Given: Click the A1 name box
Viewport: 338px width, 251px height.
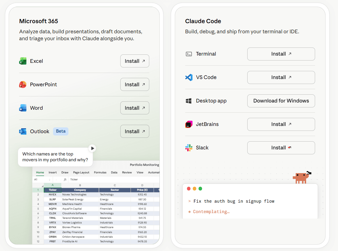Looking at the screenshot, I should (x=42, y=179).
